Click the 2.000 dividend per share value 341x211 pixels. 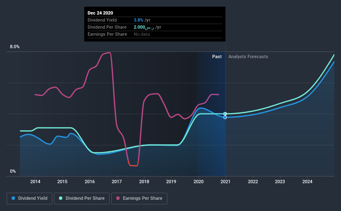click(144, 27)
